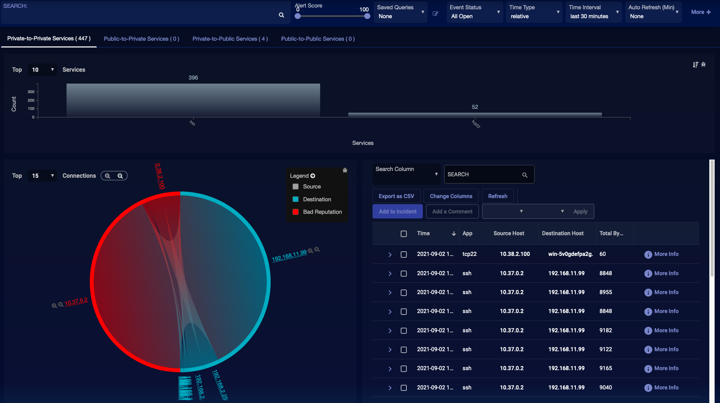Image resolution: width=720 pixels, height=403 pixels.
Task: Click info icon for the tcp22 row
Action: click(648, 255)
